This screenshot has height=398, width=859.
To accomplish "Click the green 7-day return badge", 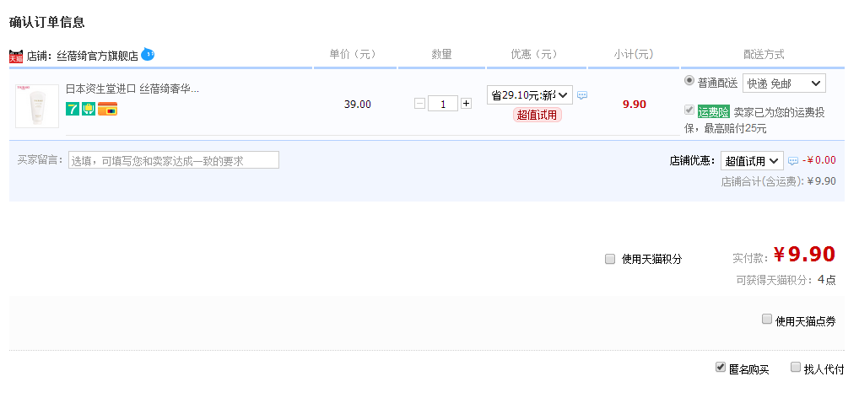I will [x=73, y=109].
